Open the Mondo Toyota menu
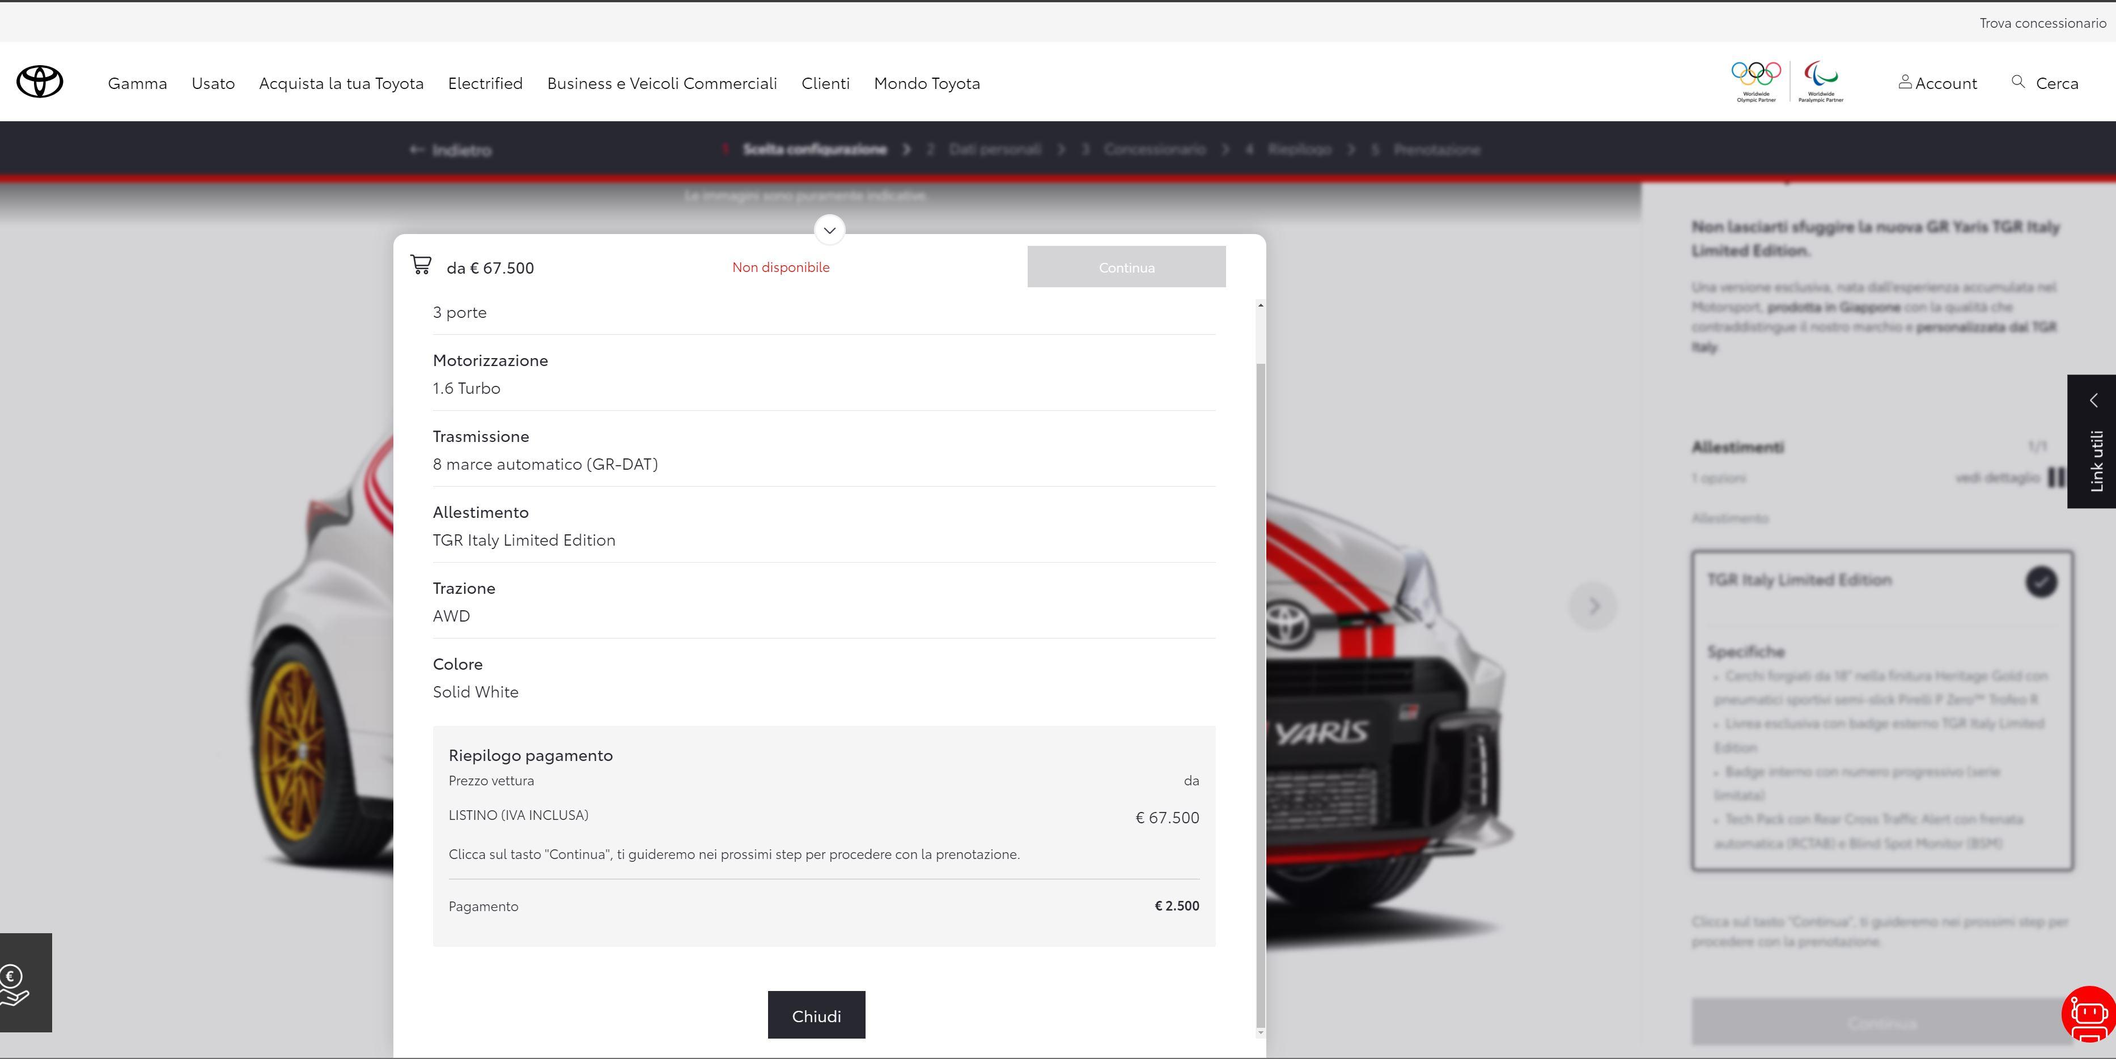This screenshot has height=1059, width=2116. pyautogui.click(x=927, y=83)
